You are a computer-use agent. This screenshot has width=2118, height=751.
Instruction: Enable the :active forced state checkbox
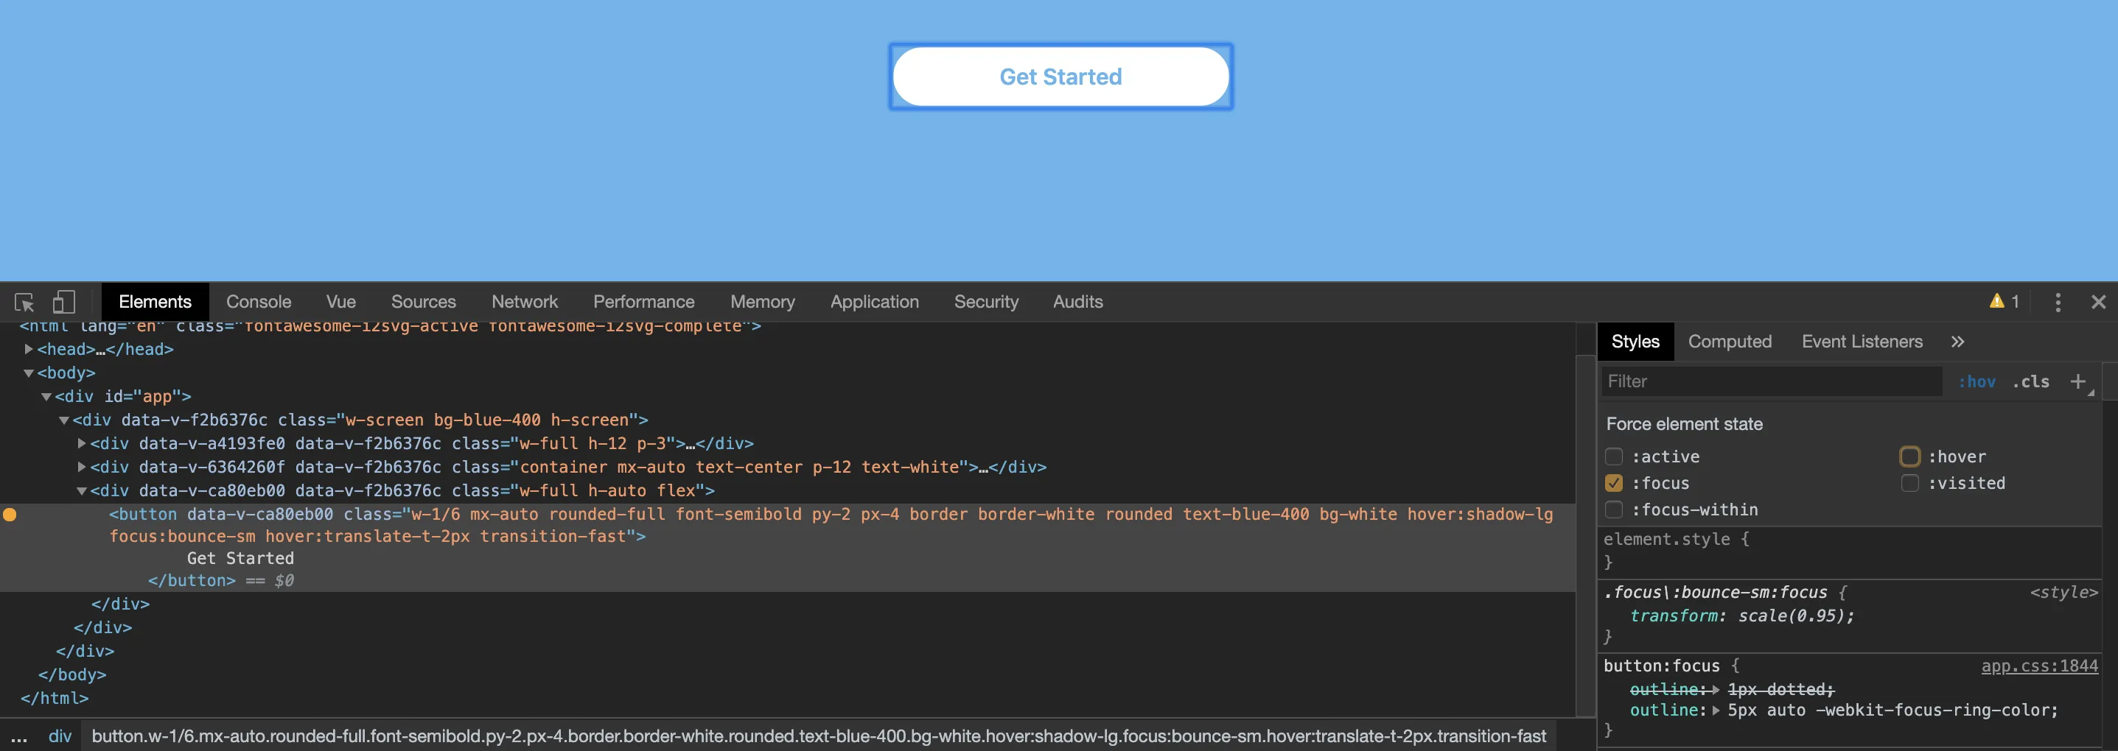pyautogui.click(x=1614, y=456)
